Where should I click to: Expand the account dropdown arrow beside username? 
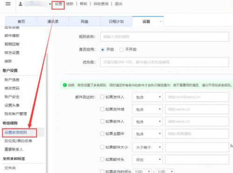(50, 4)
